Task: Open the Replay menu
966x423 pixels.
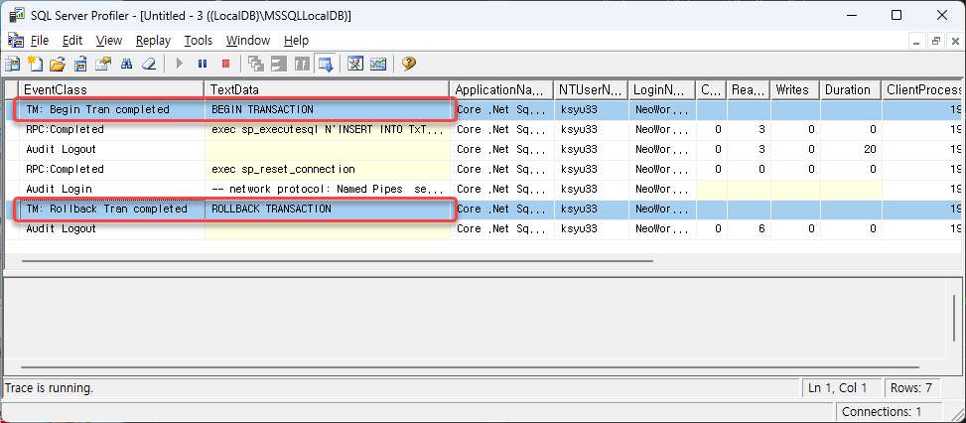Action: 153,40
